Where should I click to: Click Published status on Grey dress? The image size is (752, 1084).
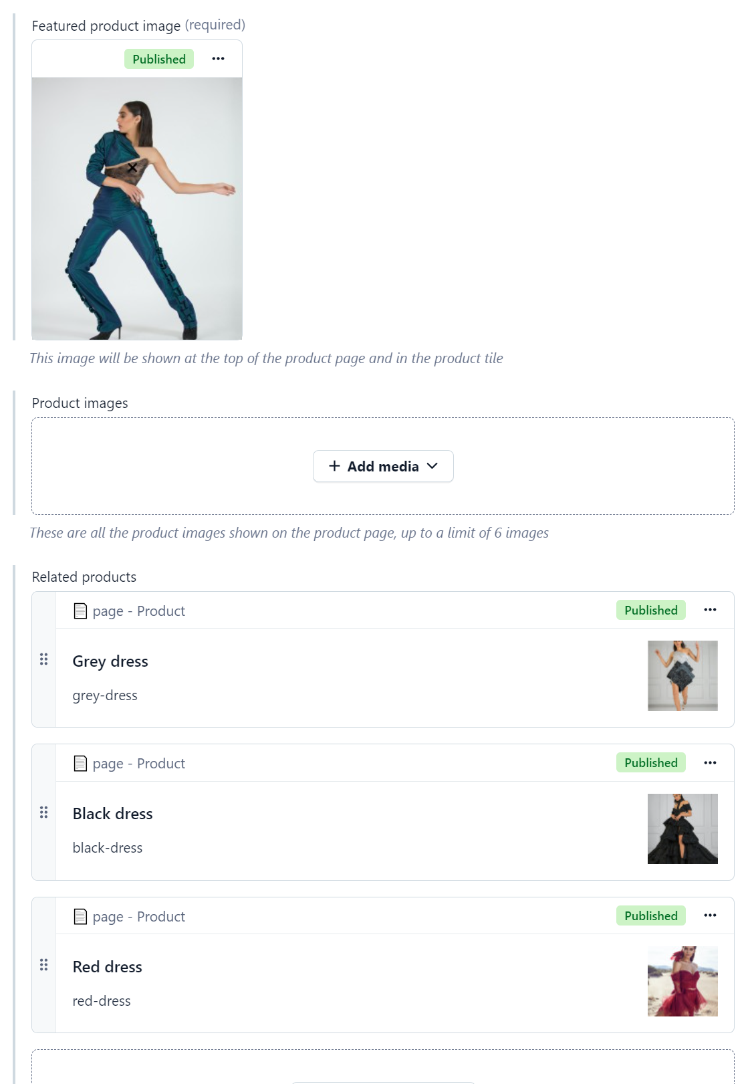pos(650,611)
